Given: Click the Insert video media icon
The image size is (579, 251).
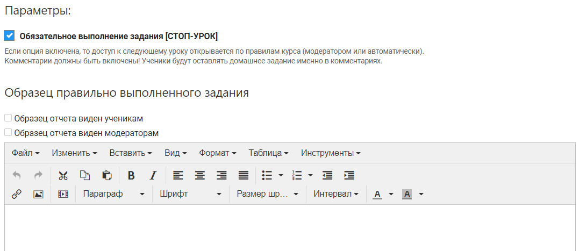Looking at the screenshot, I should (x=63, y=194).
